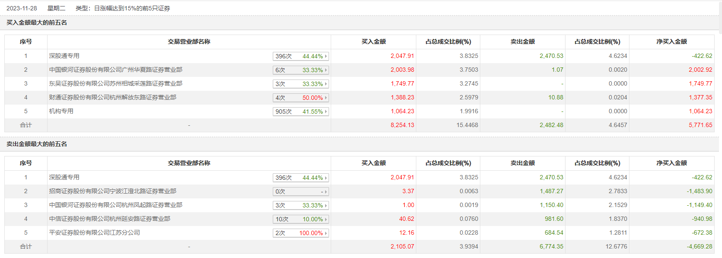Open 财通证券杭州解放东路证券营业部 details
This screenshot has height=258, width=722.
coord(112,97)
